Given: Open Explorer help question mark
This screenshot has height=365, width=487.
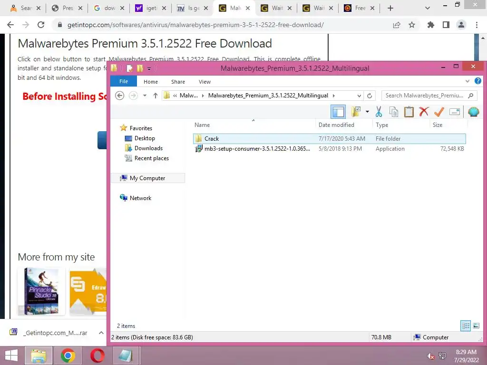Looking at the screenshot, I should pyautogui.click(x=477, y=81).
